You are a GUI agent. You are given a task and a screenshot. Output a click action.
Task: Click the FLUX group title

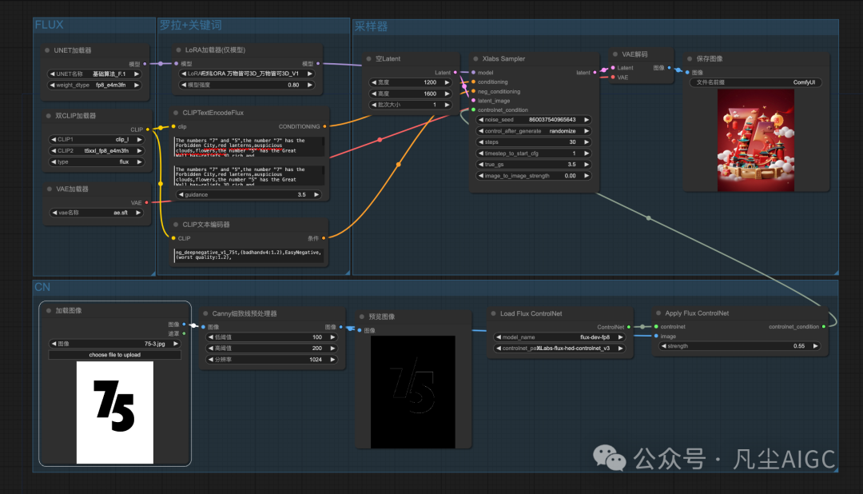pos(49,25)
